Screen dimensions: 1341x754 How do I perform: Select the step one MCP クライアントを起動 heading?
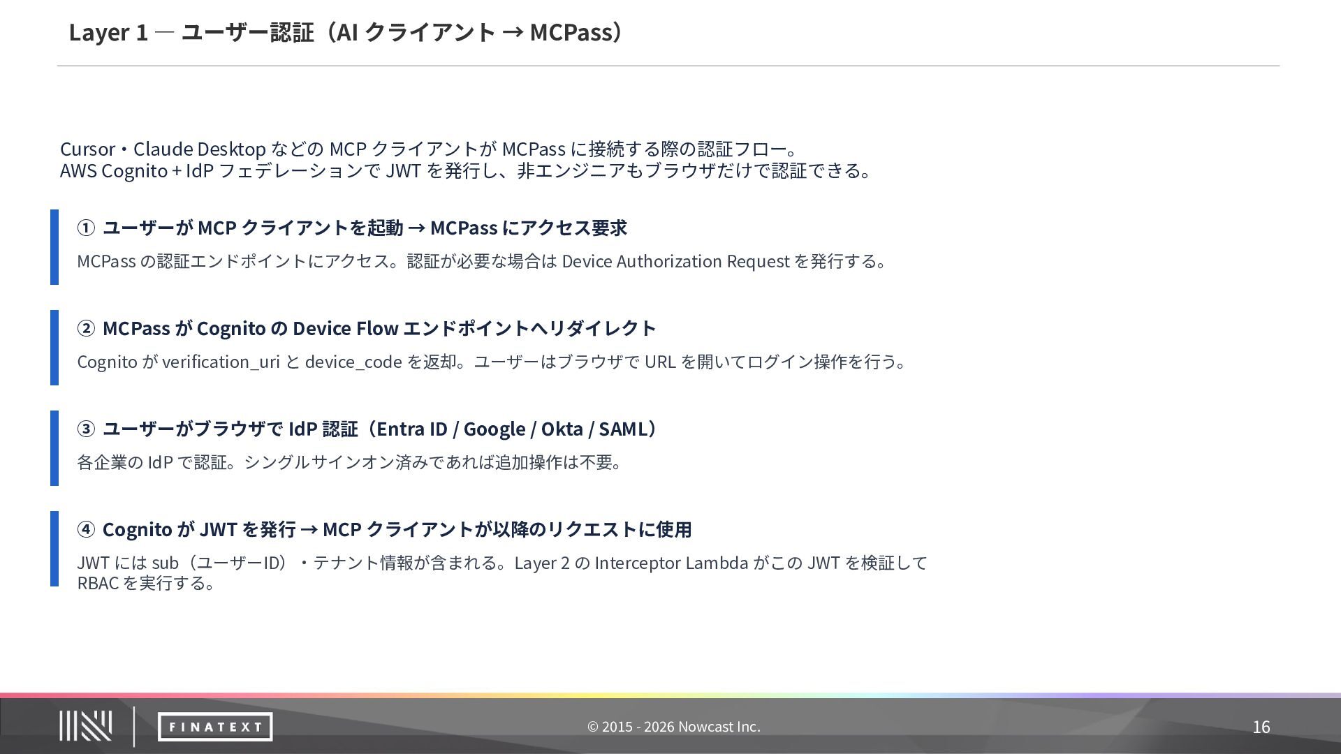coord(365,228)
